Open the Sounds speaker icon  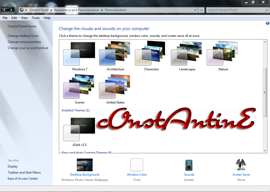coord(189,165)
